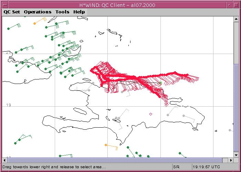
Task: Click the vertical scrollbar up arrow
Action: [x=236, y=19]
